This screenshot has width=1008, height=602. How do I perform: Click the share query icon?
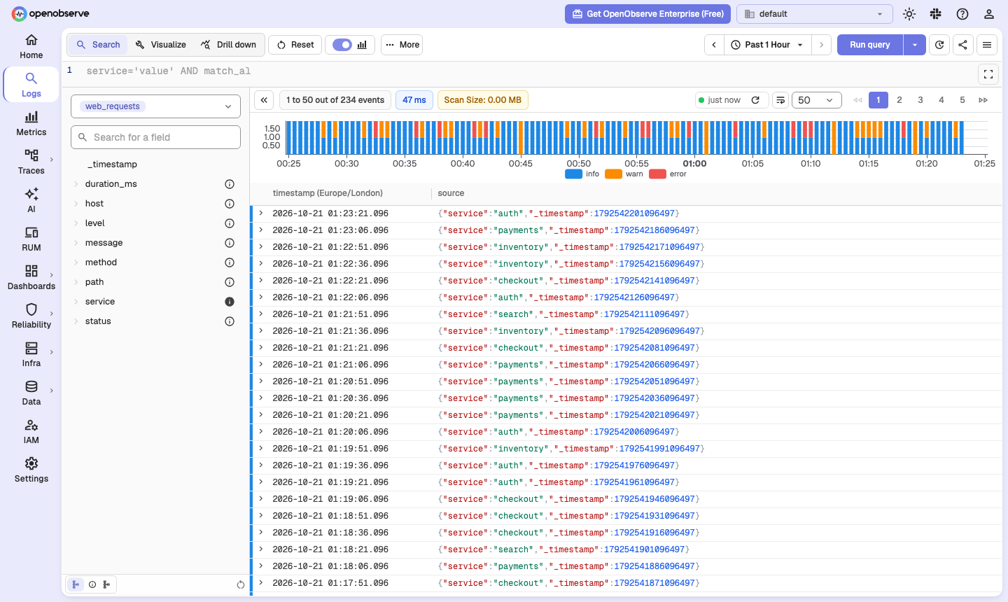[x=963, y=45]
